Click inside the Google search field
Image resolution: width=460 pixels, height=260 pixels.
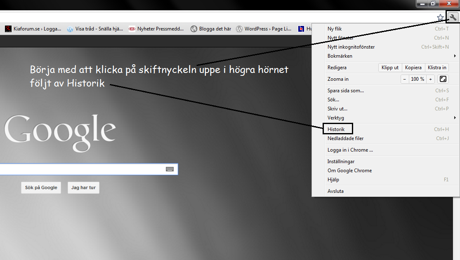tap(83, 169)
